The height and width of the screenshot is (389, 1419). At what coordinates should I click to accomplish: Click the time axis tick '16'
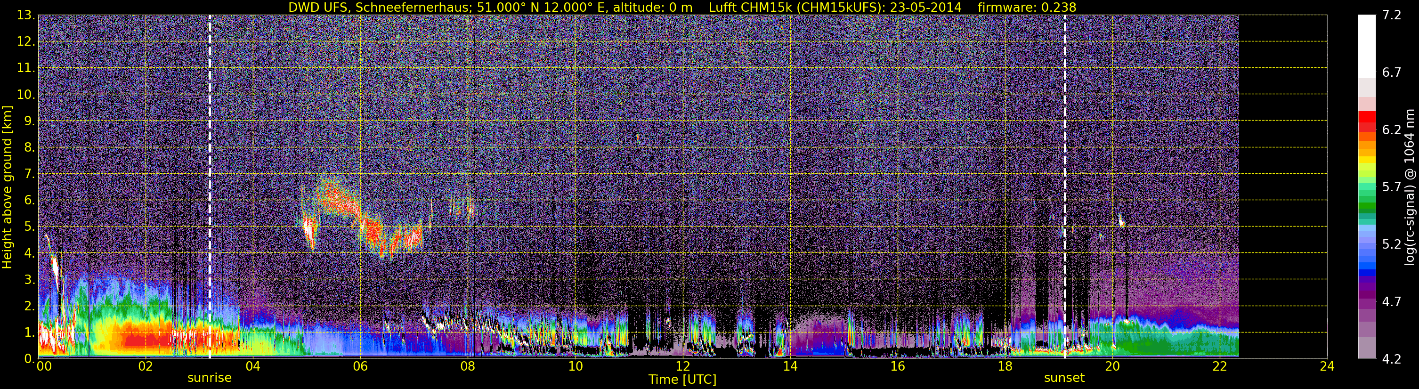pos(897,367)
